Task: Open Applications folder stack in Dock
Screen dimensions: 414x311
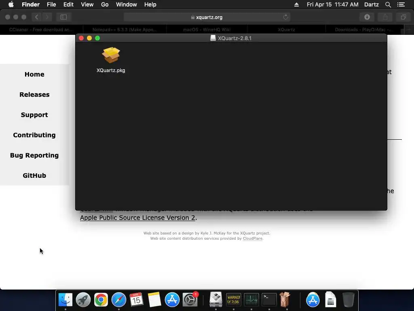Action: (x=313, y=300)
